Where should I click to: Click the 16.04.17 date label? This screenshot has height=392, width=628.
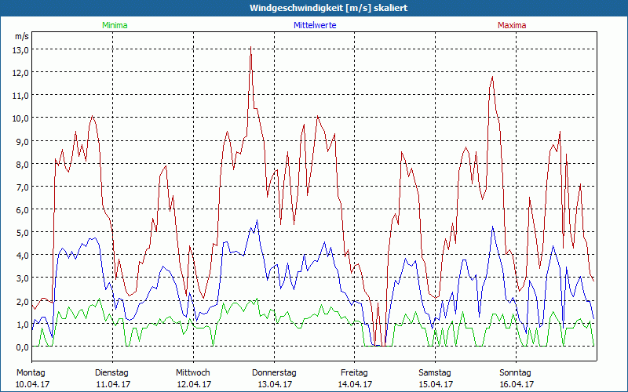(516, 384)
